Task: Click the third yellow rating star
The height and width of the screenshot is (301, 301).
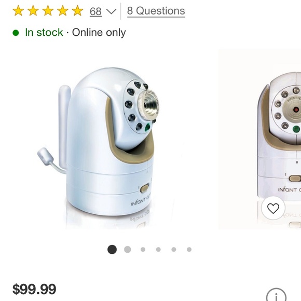Action: point(48,10)
